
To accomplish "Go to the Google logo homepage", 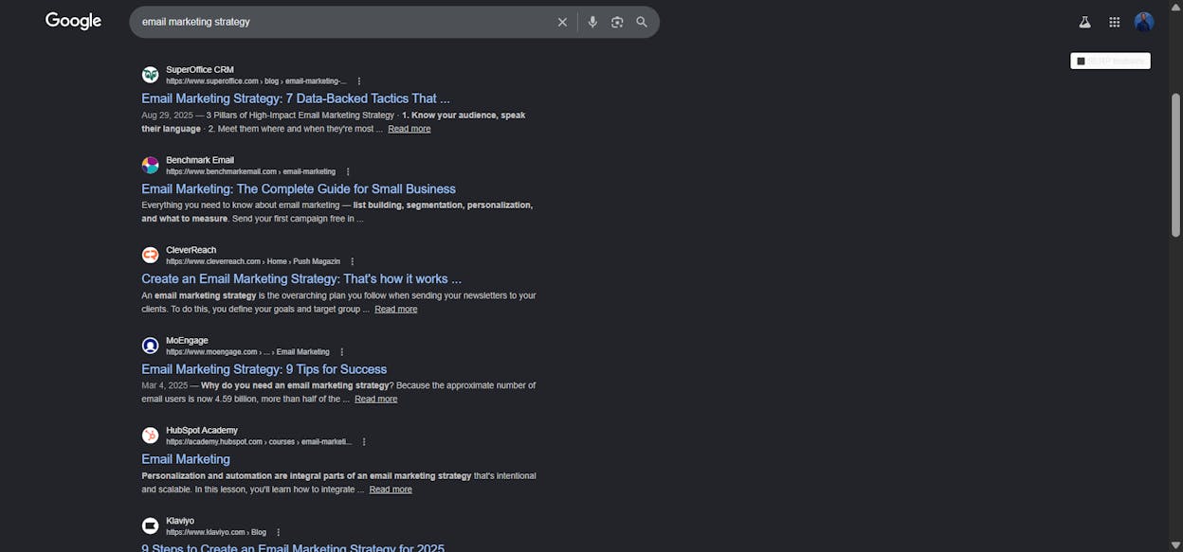I will (x=73, y=21).
